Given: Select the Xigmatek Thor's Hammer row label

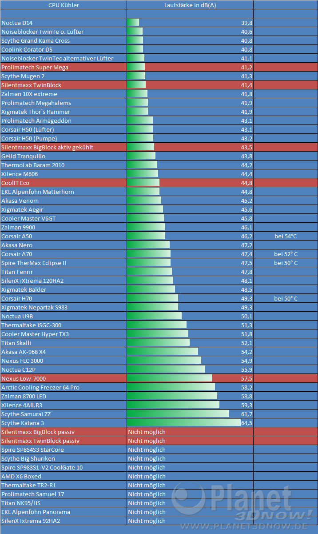Looking at the screenshot, I should point(36,112).
